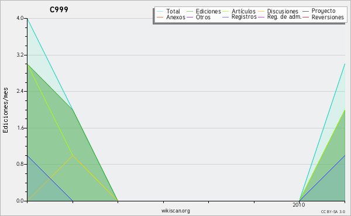Click the 2010 x-axis label
Image resolution: width=351 pixels, height=216 pixels.
299,205
